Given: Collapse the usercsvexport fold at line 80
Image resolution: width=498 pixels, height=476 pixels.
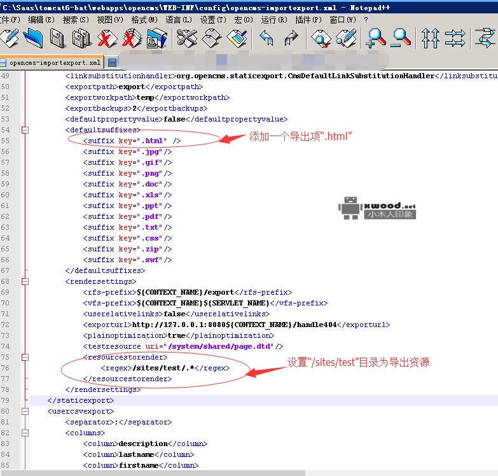Looking at the screenshot, I should (x=25, y=412).
